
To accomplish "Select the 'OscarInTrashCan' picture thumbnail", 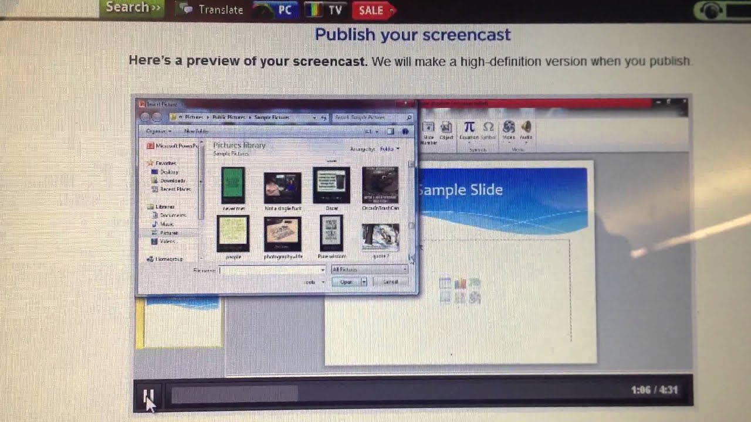I will coord(380,185).
